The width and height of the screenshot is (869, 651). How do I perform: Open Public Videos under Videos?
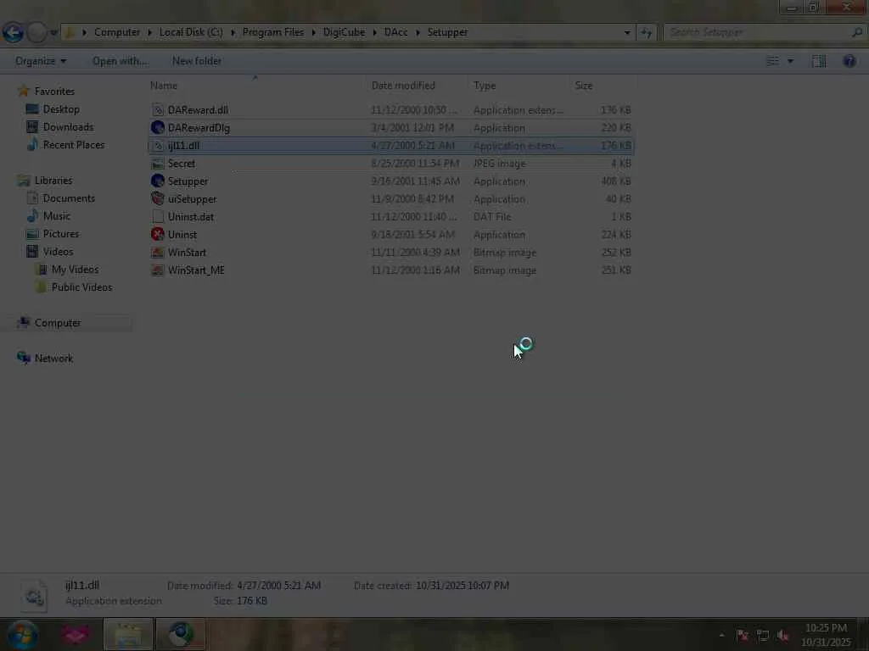(x=82, y=287)
